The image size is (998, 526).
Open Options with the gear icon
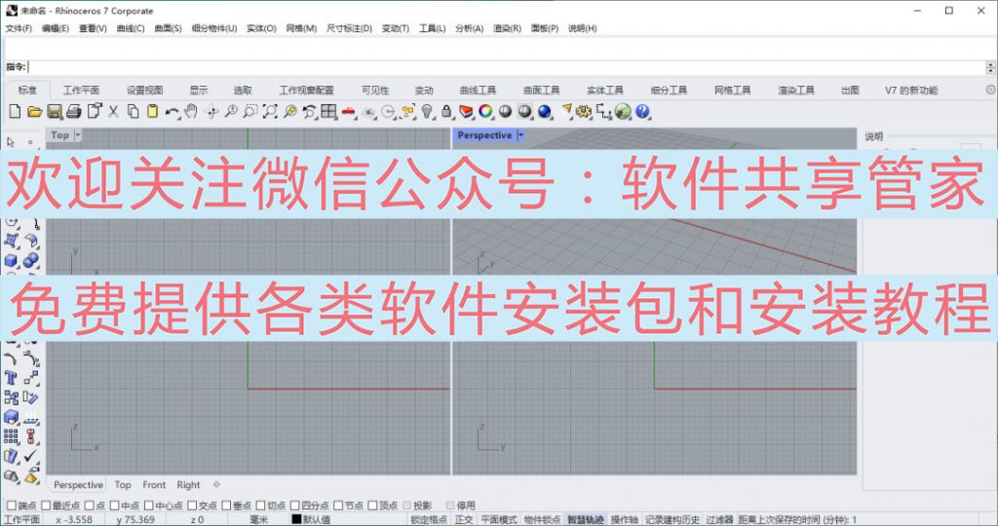click(584, 112)
